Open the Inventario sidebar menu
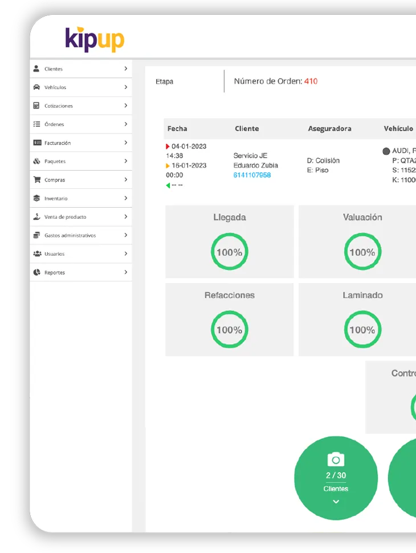The width and height of the screenshot is (416, 553). click(81, 198)
